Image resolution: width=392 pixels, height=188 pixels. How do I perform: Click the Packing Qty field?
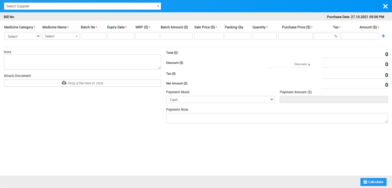[x=238, y=36]
